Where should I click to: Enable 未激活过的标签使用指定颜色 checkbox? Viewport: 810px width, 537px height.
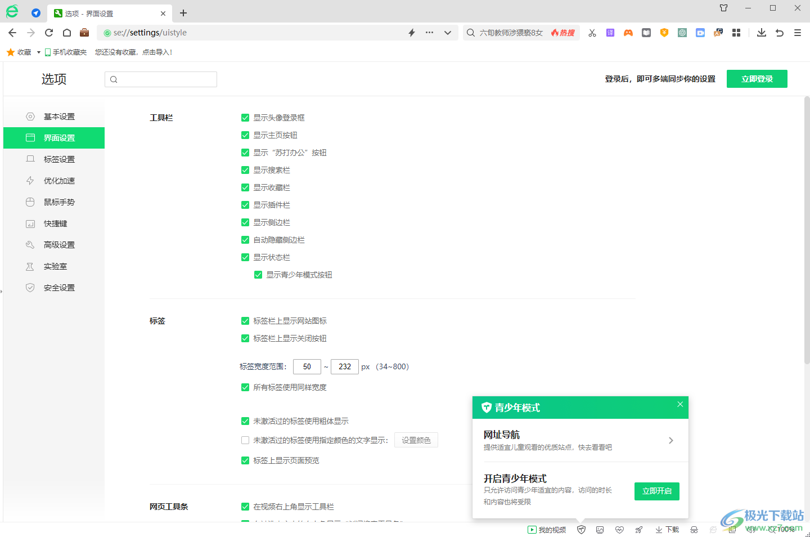click(x=245, y=440)
